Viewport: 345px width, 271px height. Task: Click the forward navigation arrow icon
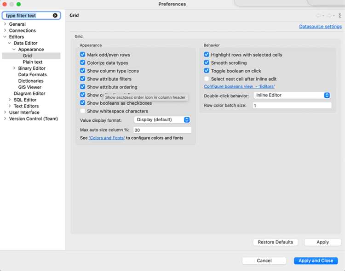pyautogui.click(x=329, y=15)
